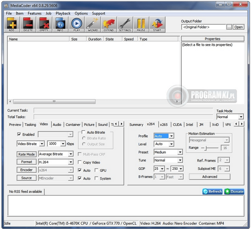Open the INFO toolbar icon
The height and width of the screenshot is (229, 251).
coord(60,25)
